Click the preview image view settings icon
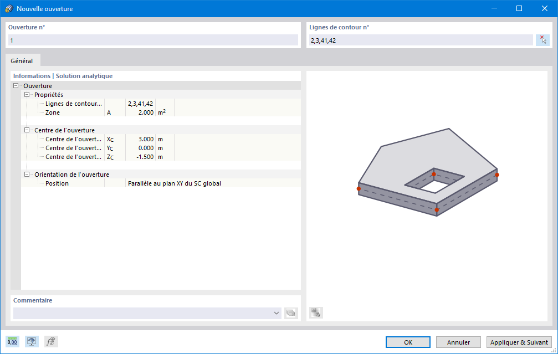The height and width of the screenshot is (354, 558). click(316, 313)
